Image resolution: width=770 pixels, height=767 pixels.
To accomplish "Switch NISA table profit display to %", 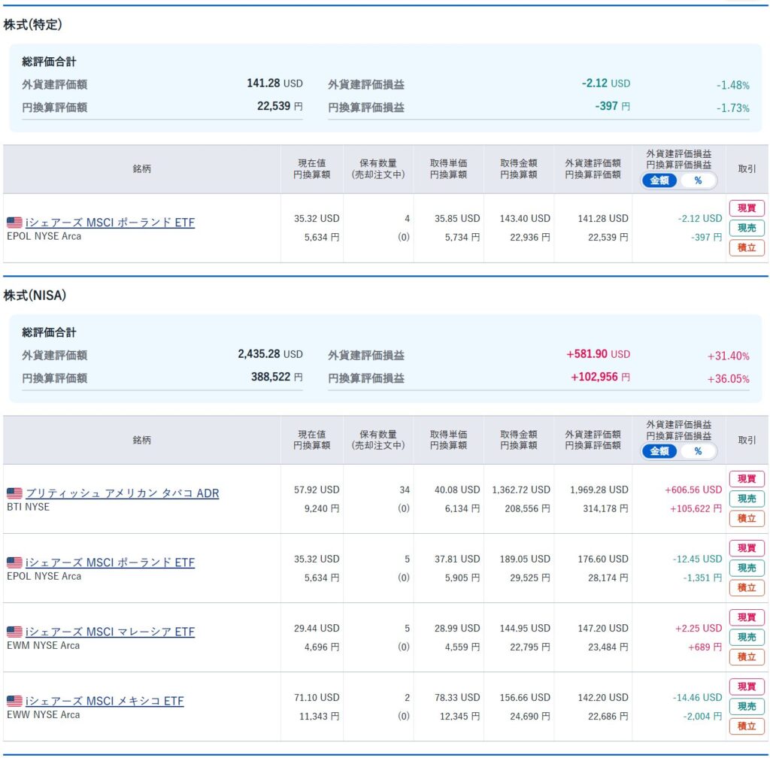I will click(x=698, y=451).
